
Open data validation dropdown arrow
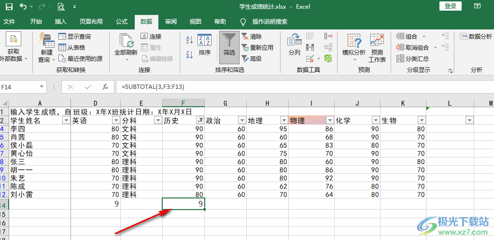[318, 58]
